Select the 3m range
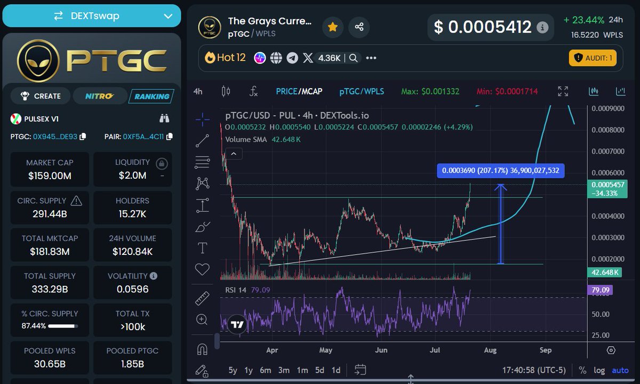The image size is (640, 384). 284,370
